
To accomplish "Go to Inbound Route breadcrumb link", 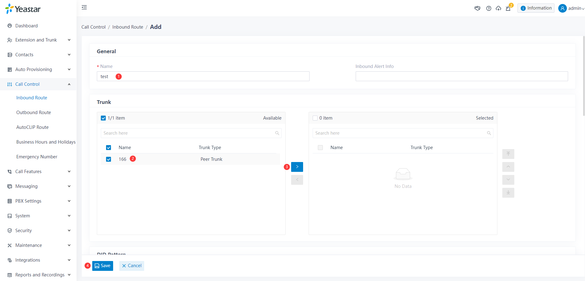I will click(x=128, y=27).
